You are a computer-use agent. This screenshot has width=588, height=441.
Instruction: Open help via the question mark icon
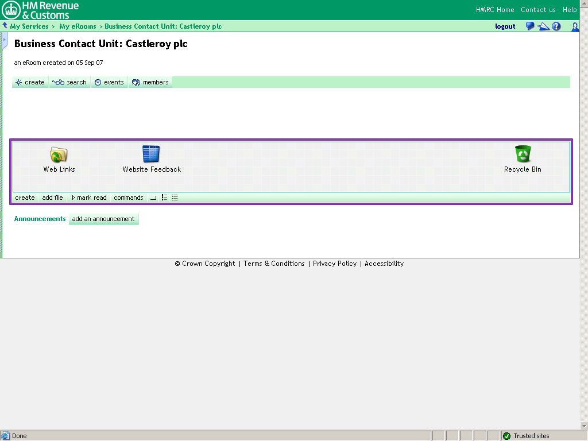[x=556, y=26]
